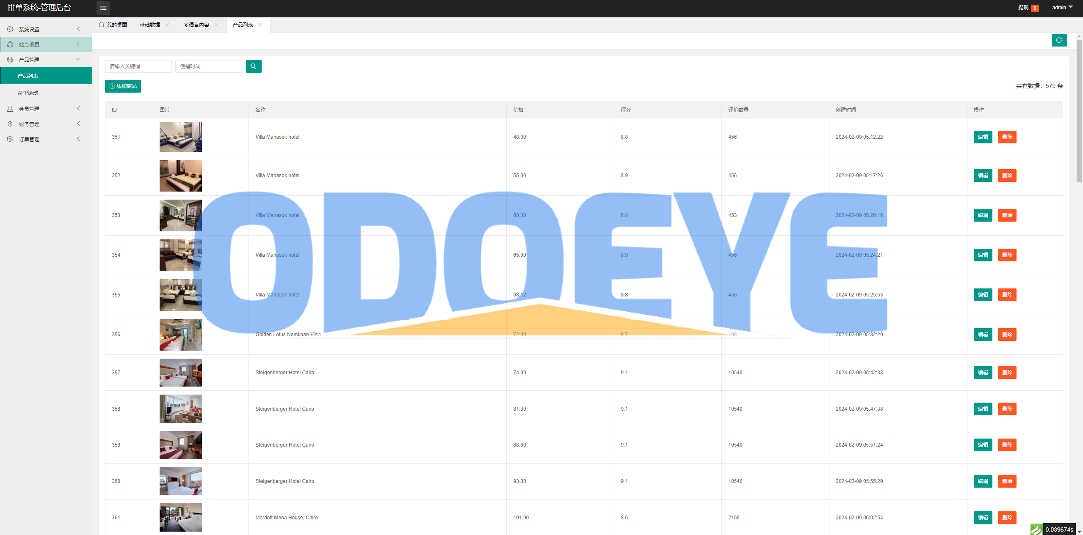1083x535 pixels.
Task: Click the 会员管理 user icon
Action: [10, 109]
